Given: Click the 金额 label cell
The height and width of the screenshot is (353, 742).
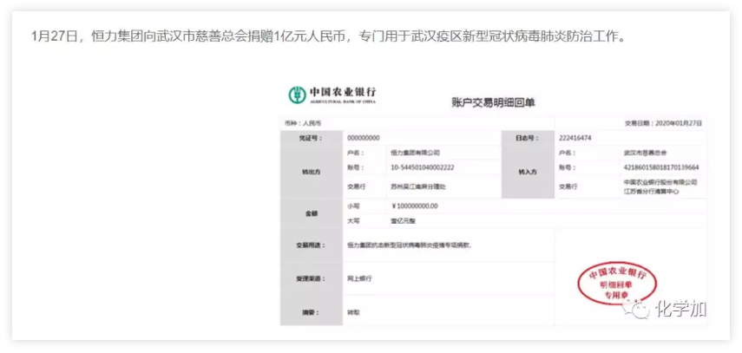Looking at the screenshot, I should pyautogui.click(x=311, y=213).
